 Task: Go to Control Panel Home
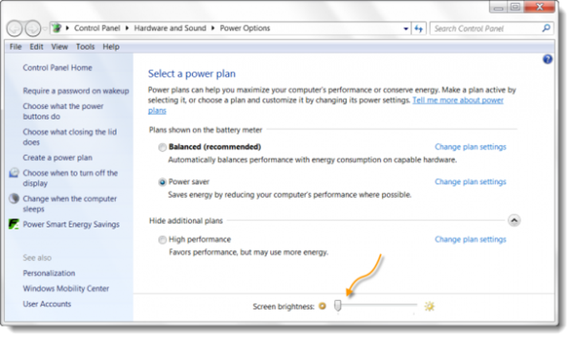pyautogui.click(x=57, y=68)
